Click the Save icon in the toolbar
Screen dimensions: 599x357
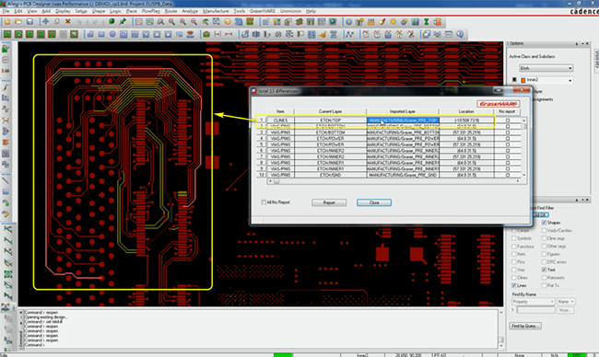(x=29, y=22)
